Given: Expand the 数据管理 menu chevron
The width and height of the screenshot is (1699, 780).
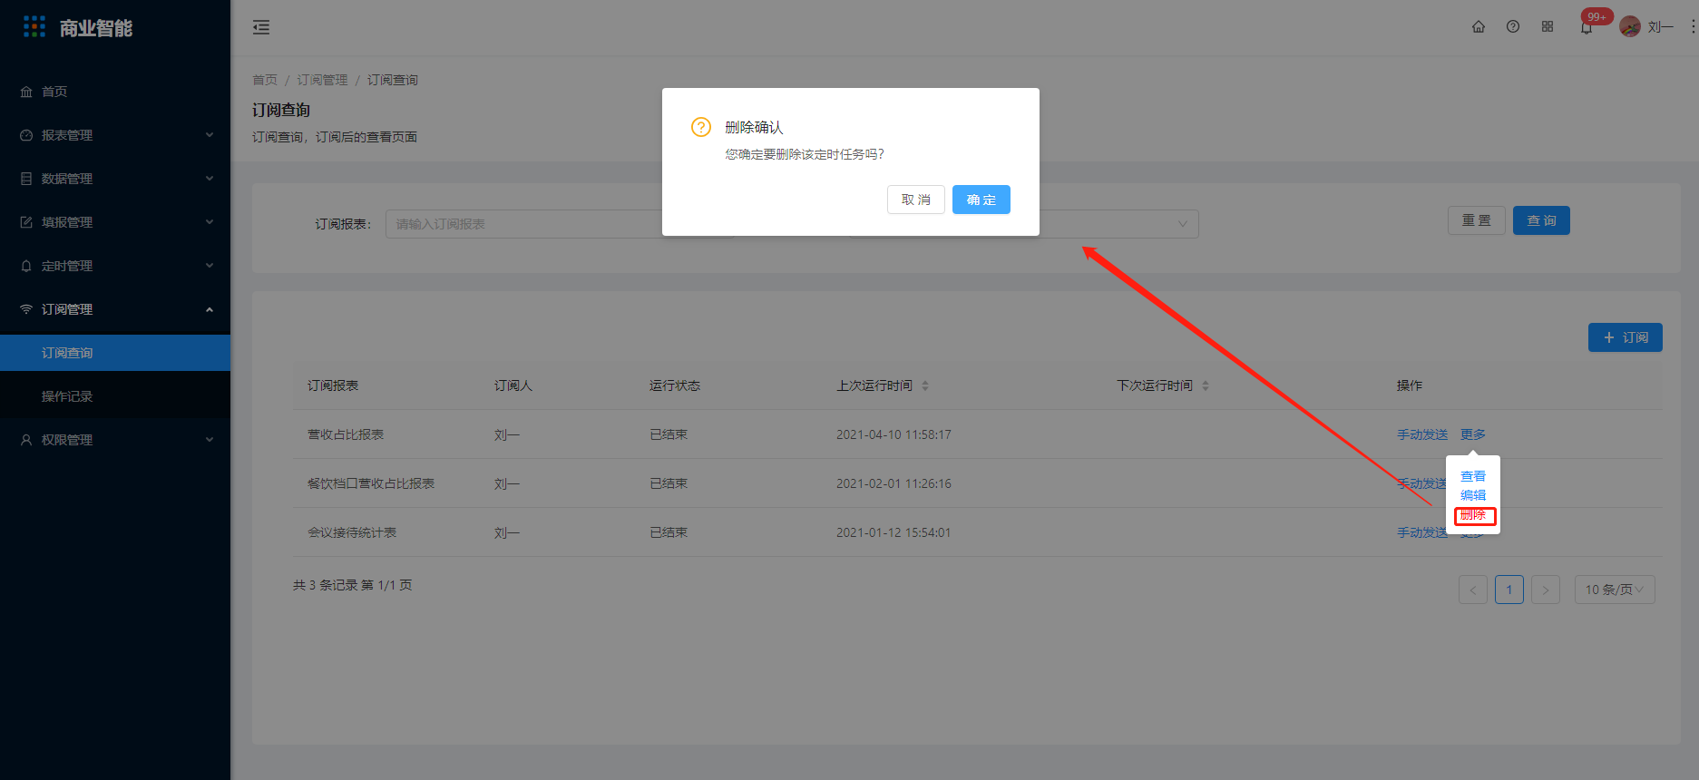Looking at the screenshot, I should pos(210,179).
